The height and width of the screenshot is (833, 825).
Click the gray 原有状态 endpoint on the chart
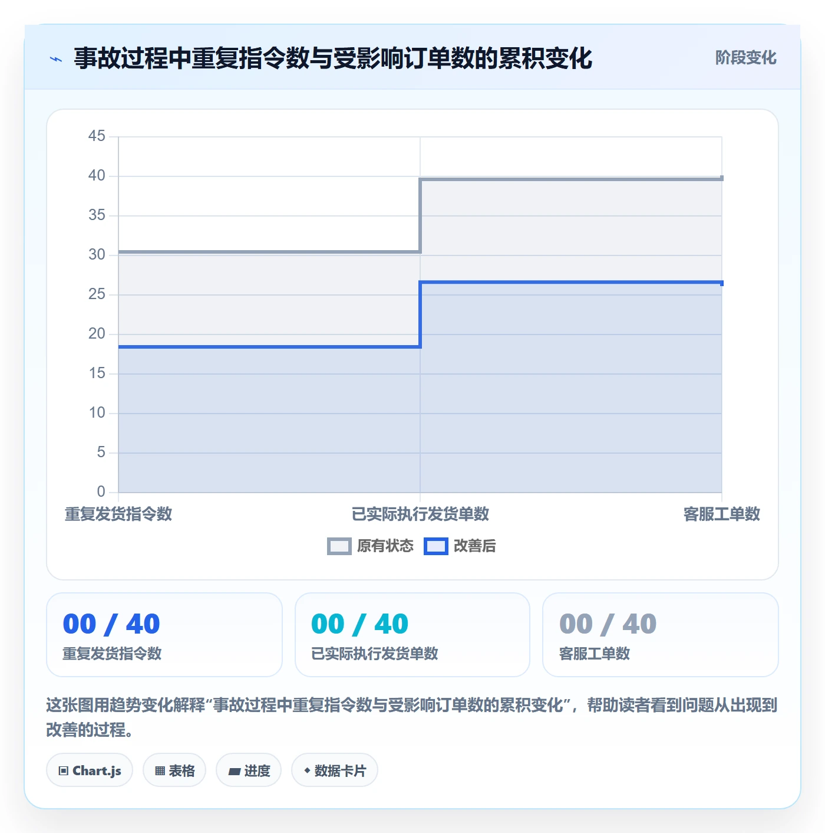tap(721, 178)
